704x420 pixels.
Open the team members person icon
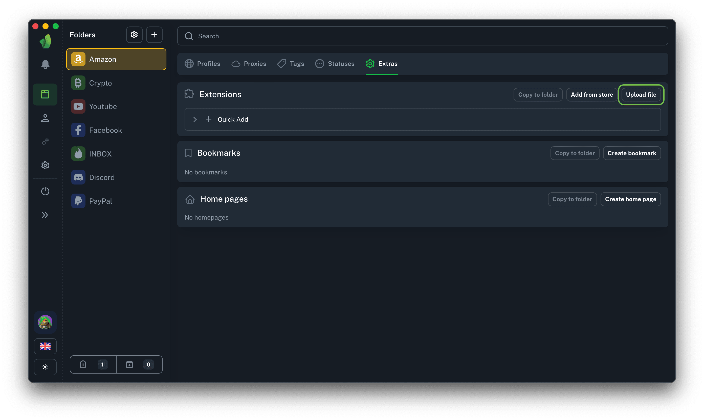[45, 118]
